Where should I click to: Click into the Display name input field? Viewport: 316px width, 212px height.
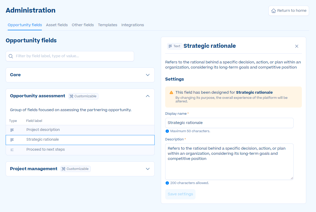click(x=229, y=123)
